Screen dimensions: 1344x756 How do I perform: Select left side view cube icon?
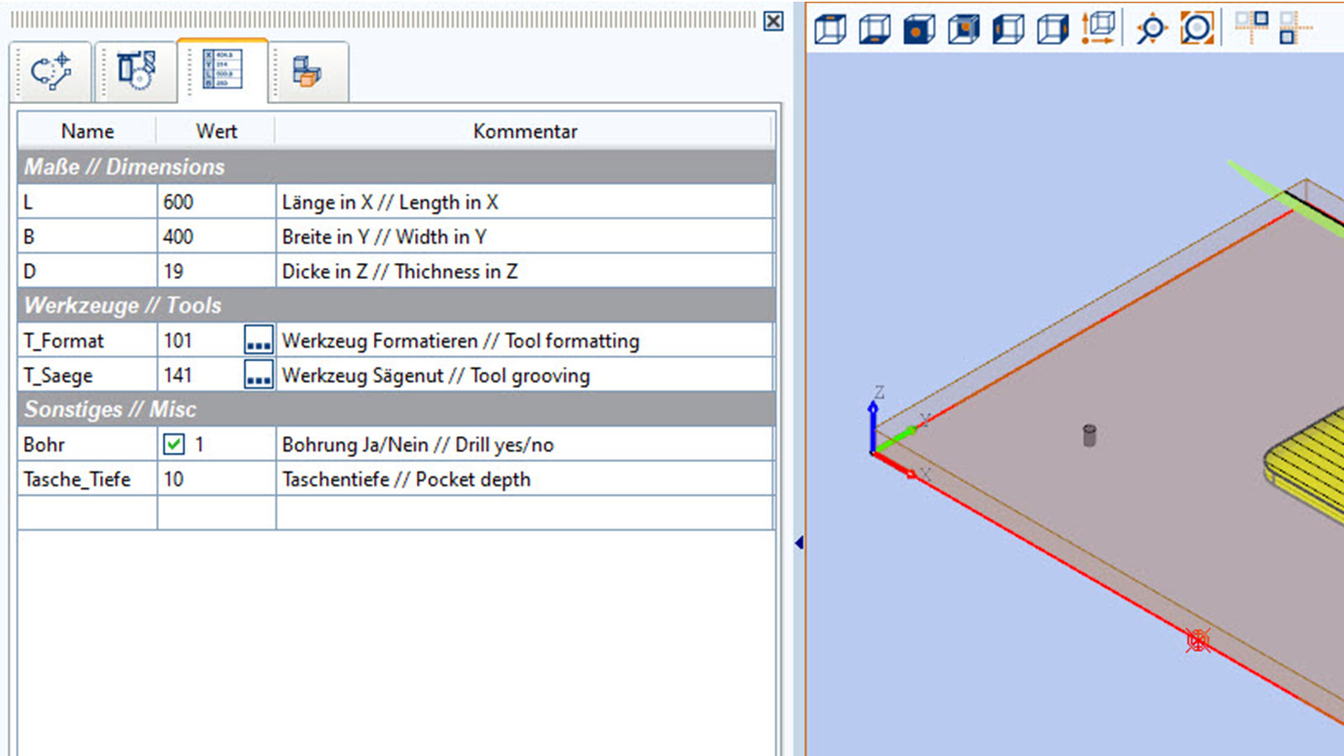click(1008, 29)
